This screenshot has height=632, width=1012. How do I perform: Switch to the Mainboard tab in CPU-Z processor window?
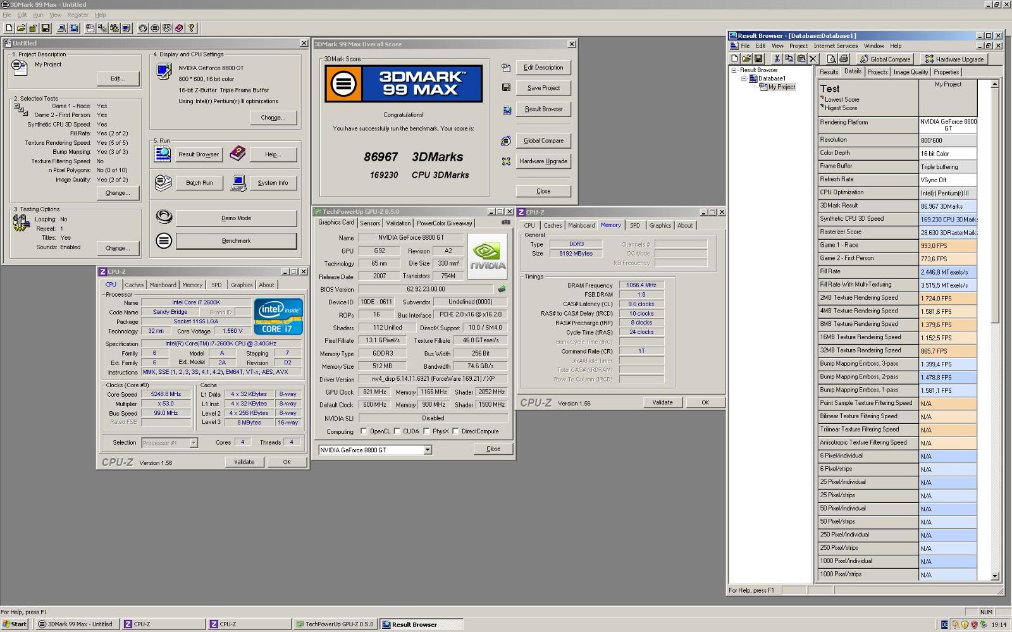pyautogui.click(x=163, y=285)
